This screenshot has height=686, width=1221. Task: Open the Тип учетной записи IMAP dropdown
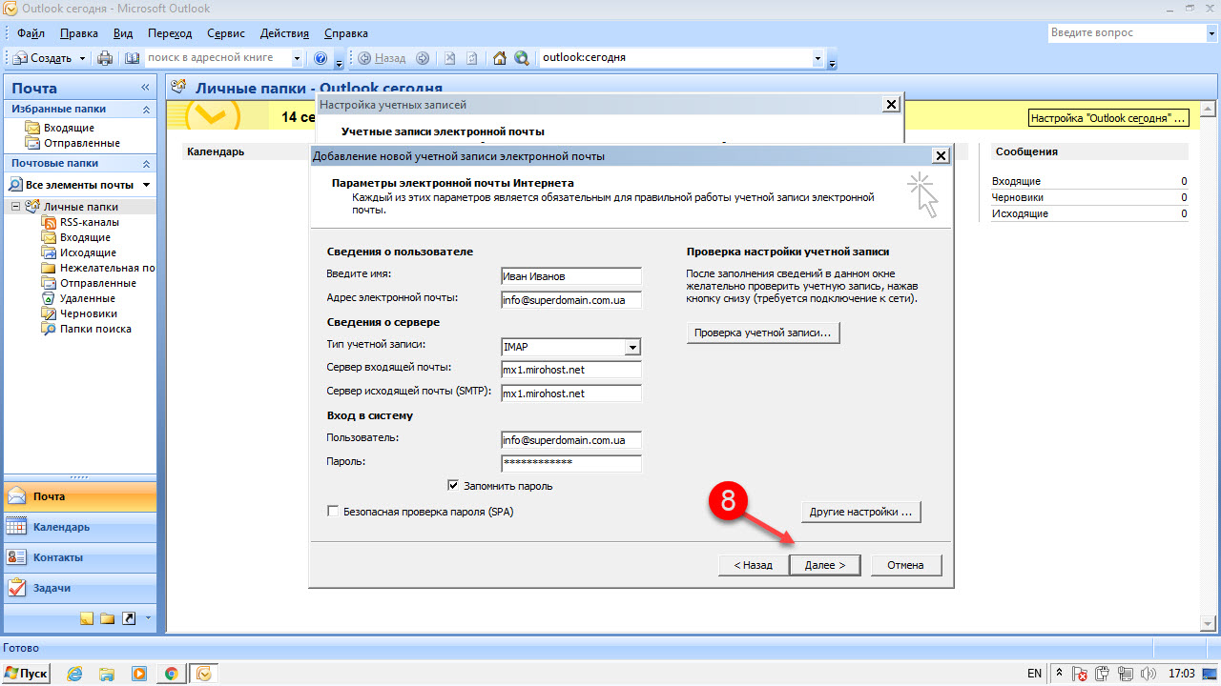click(x=631, y=348)
